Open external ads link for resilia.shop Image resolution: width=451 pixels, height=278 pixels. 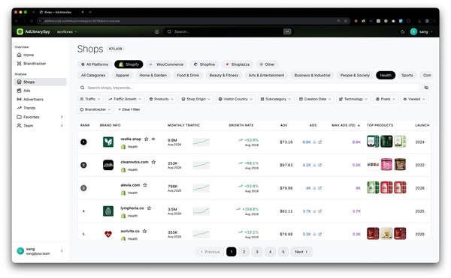(x=320, y=142)
